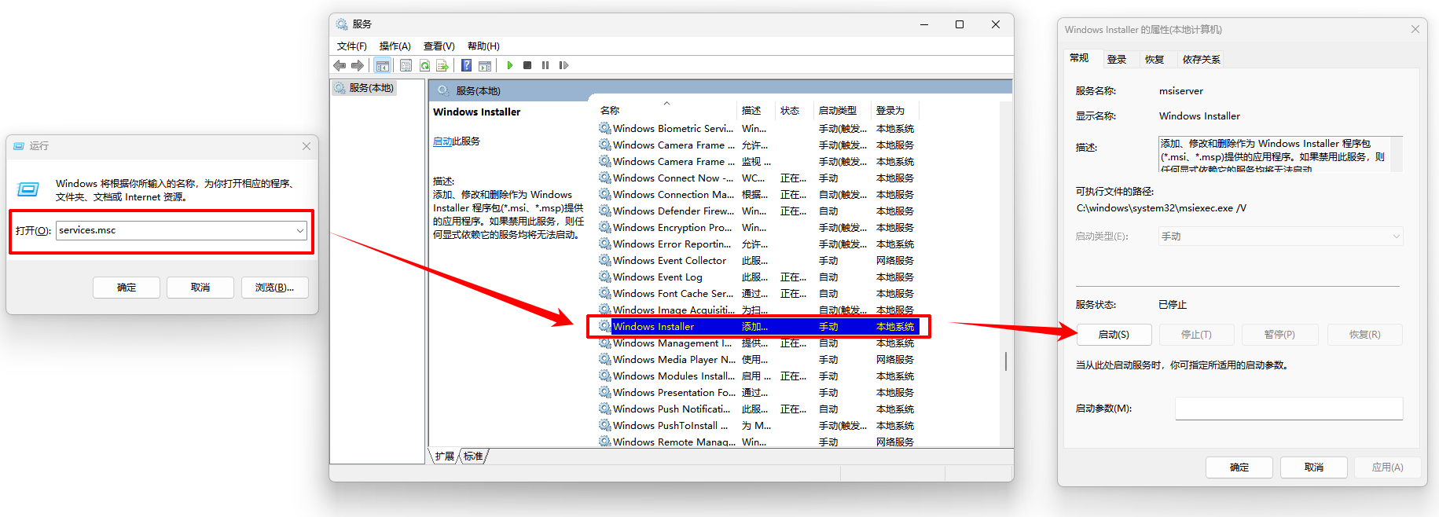Click the green Start Service play icon
Image resolution: width=1439 pixels, height=517 pixels.
510,65
